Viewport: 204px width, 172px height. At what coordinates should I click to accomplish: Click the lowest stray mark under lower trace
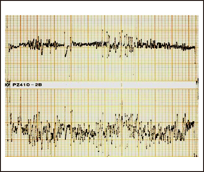point(108,156)
